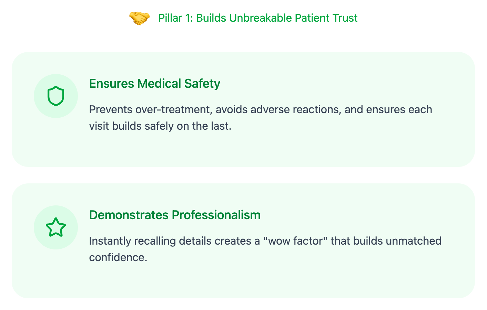Click the green star outline icon

[56, 227]
